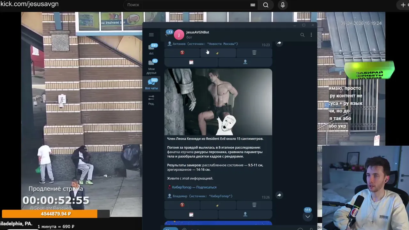Click the '1 минута = 690 ₽' text

coord(56,226)
